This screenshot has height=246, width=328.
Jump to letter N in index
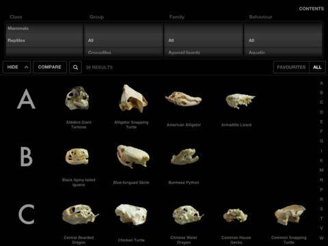[321, 180]
